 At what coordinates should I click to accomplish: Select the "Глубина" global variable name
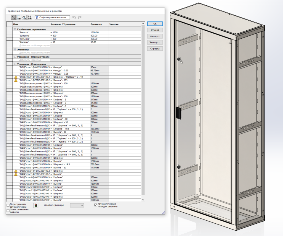(24, 39)
